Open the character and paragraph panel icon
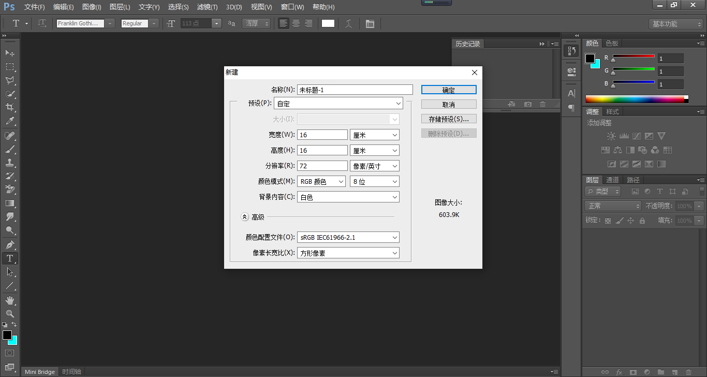This screenshot has width=707, height=377. click(370, 23)
